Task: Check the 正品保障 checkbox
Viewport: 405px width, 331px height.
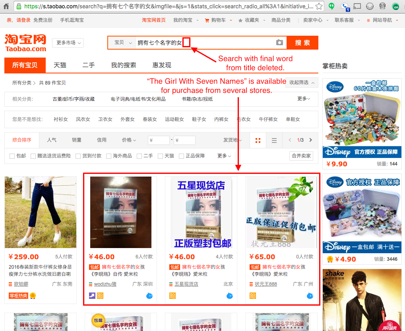Action: (181, 156)
